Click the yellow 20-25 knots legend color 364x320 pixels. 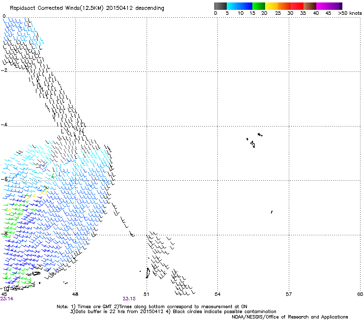coord(272,6)
